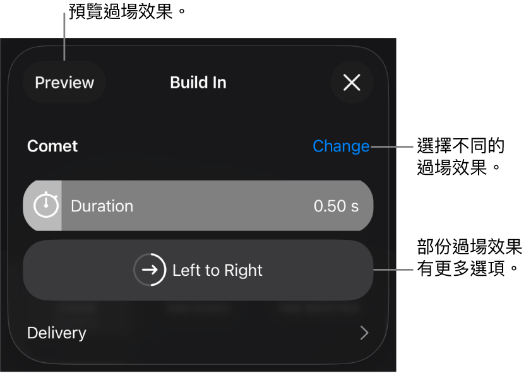Image resolution: width=531 pixels, height=373 pixels.
Task: Click the empty space between Comet and Change
Action: (x=196, y=146)
